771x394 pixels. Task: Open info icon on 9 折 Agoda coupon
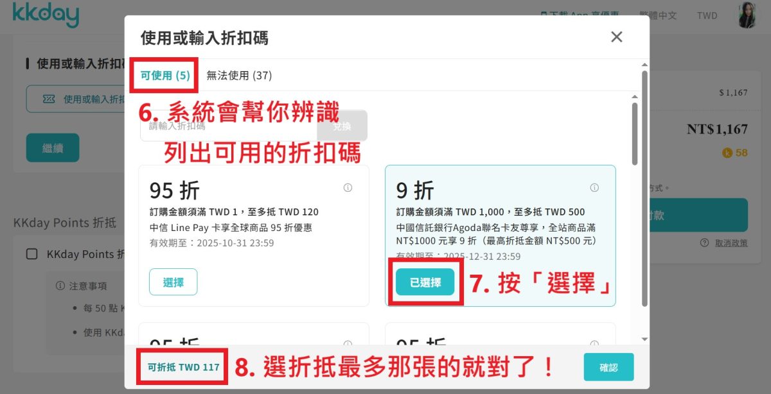click(594, 188)
